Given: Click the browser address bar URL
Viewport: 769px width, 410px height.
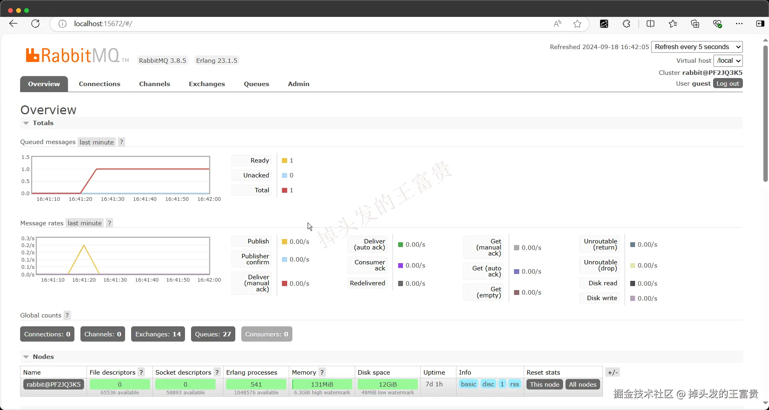Looking at the screenshot, I should click(x=103, y=24).
